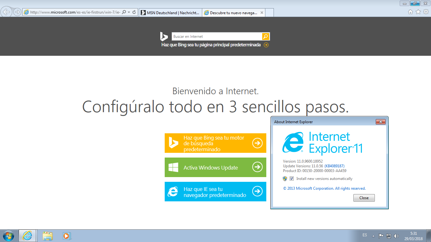Click the Bienvenido a Internet heading

tap(215, 91)
